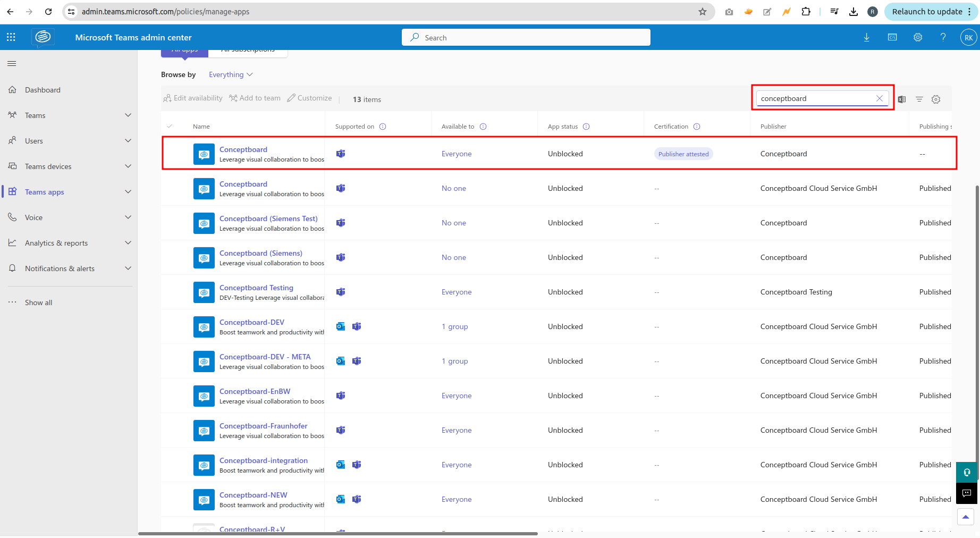Open Conceptboard-integration app link
Screen dimensions: 980x538
click(x=263, y=460)
